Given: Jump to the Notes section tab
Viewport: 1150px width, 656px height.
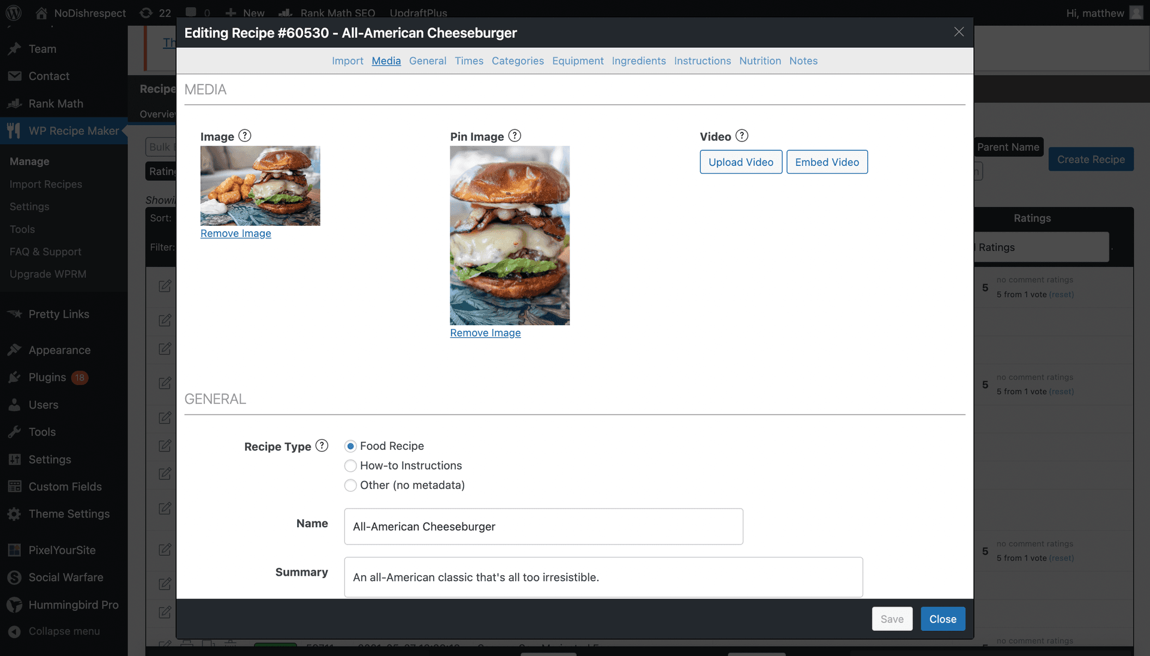Looking at the screenshot, I should pyautogui.click(x=803, y=61).
